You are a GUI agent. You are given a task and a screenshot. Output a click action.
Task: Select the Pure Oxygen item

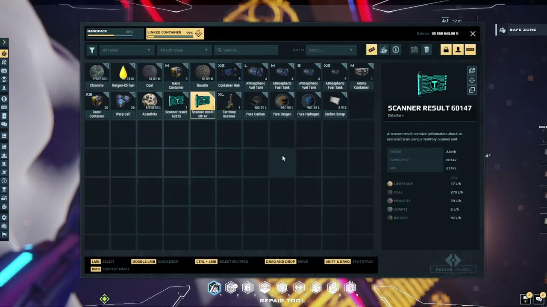coord(282,105)
